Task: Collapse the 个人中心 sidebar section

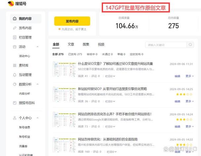Action: [x=38, y=118]
